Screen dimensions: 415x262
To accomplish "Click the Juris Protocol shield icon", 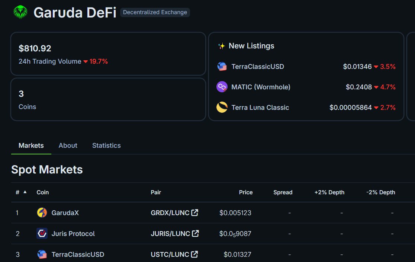I will click(x=42, y=233).
